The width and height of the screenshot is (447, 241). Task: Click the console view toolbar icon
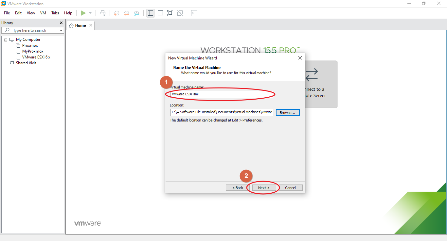(194, 13)
